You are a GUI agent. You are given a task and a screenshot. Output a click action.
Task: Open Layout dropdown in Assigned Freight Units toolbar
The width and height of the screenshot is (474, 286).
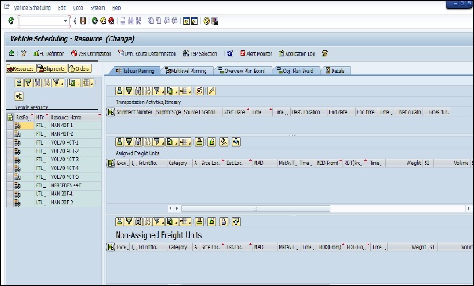tap(186, 141)
